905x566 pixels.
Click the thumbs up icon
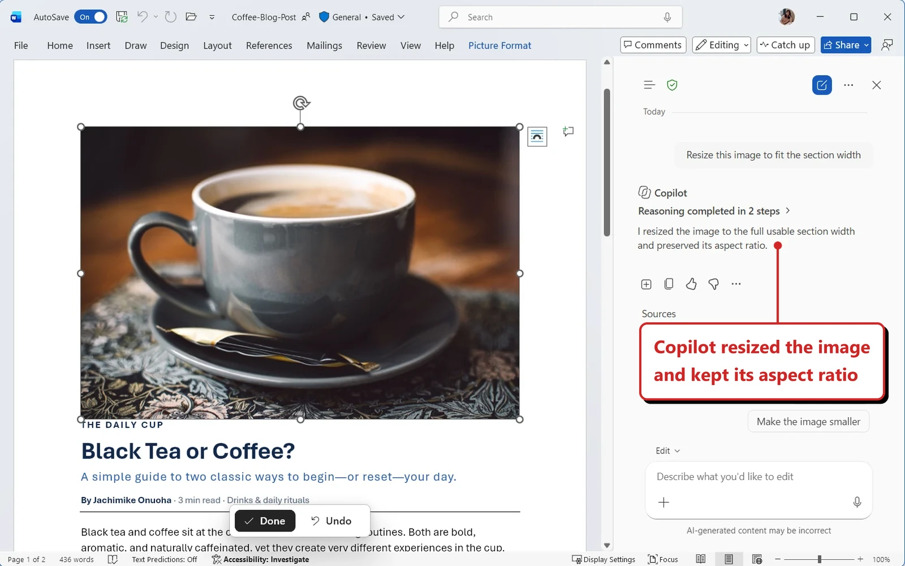tap(691, 284)
